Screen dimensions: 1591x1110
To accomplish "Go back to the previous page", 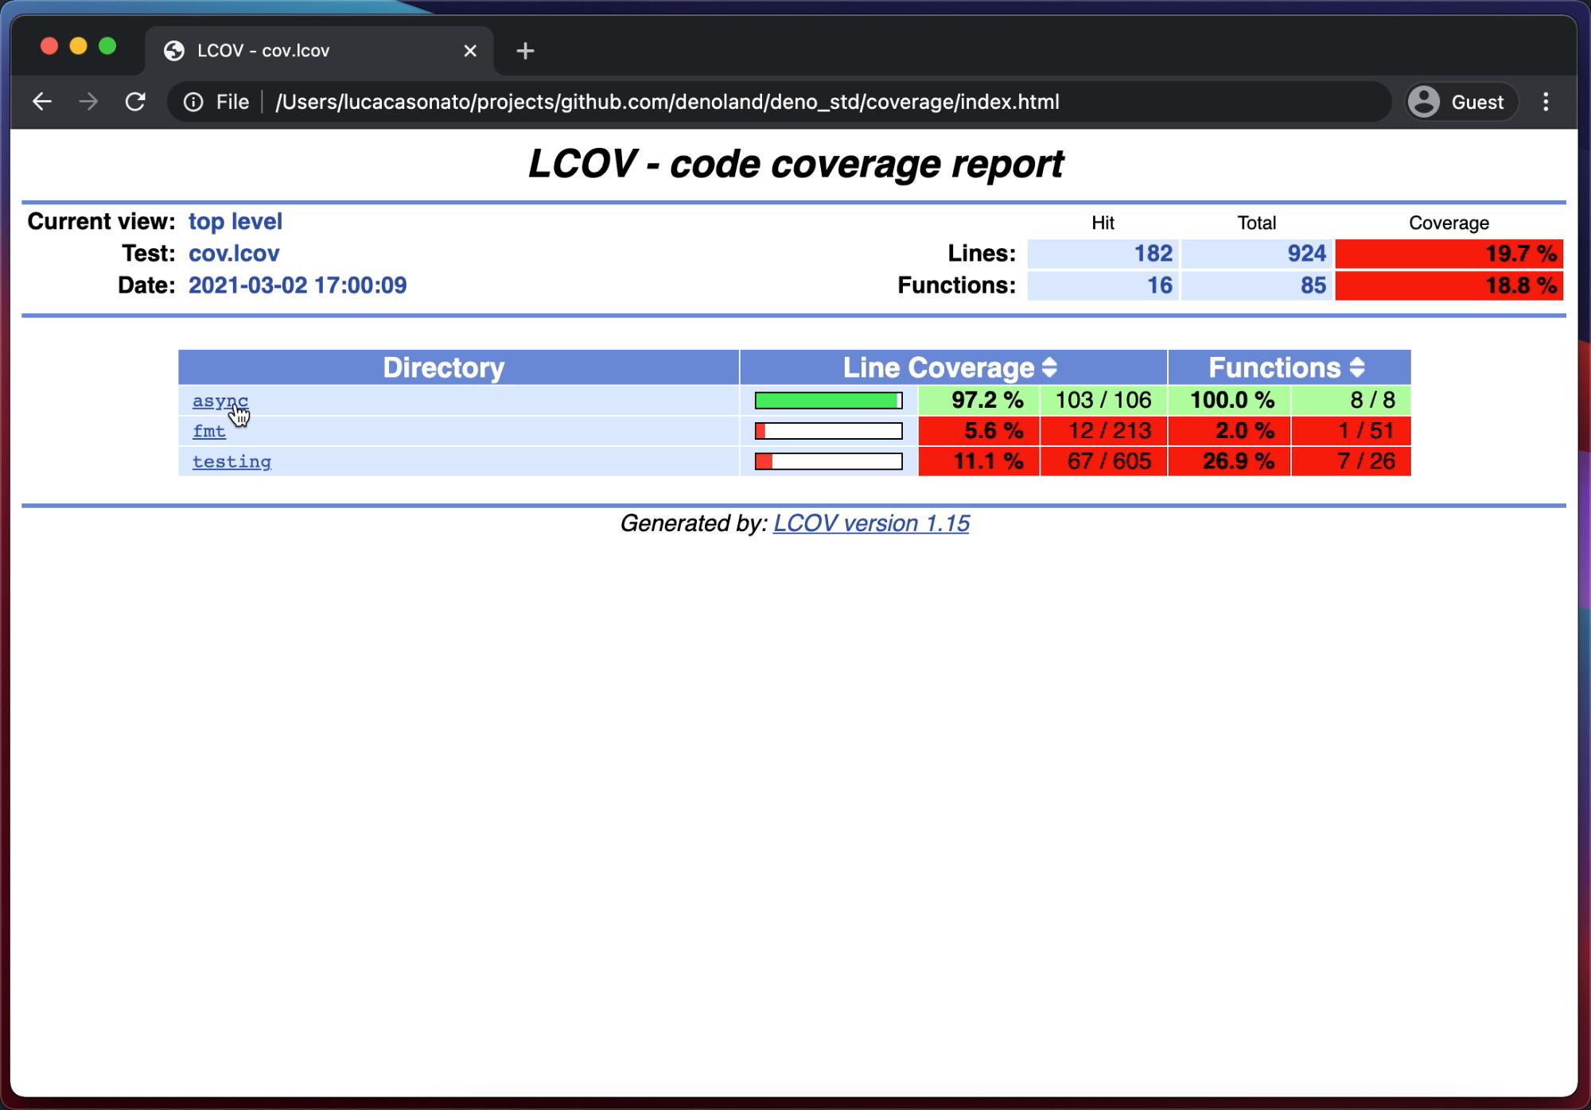I will 42,102.
